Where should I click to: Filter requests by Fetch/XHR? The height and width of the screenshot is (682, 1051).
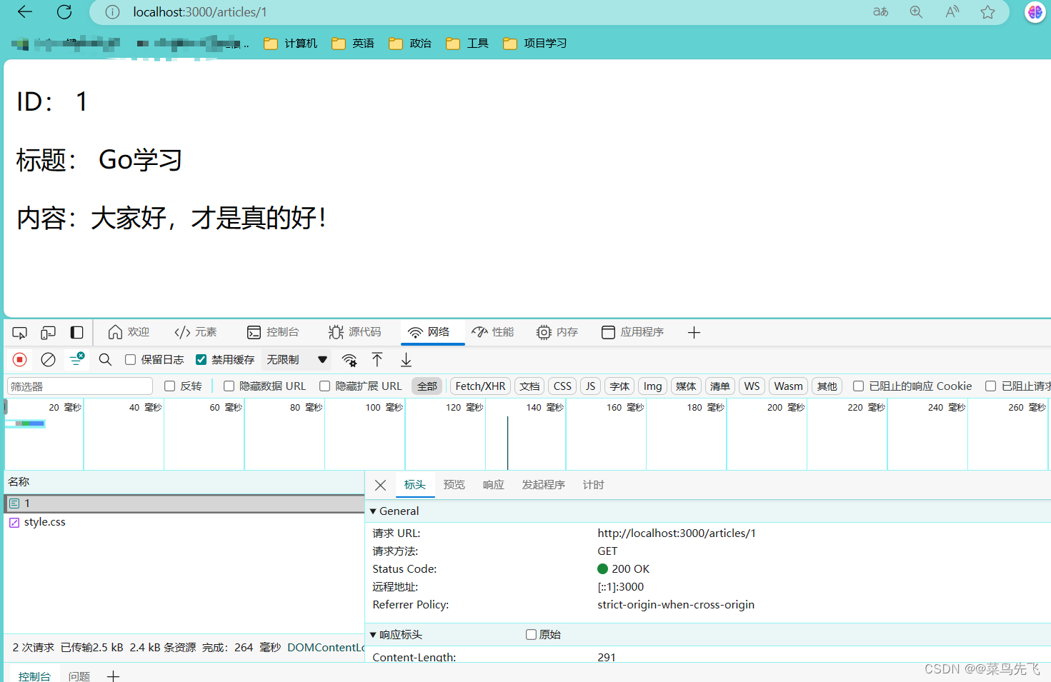(481, 386)
